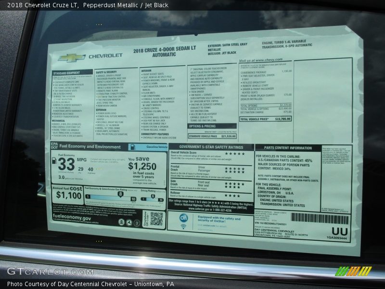Click 'LORDSTOWN, OH U.S.A.' assembly point
This screenshot has height=289, width=385.
275,193
